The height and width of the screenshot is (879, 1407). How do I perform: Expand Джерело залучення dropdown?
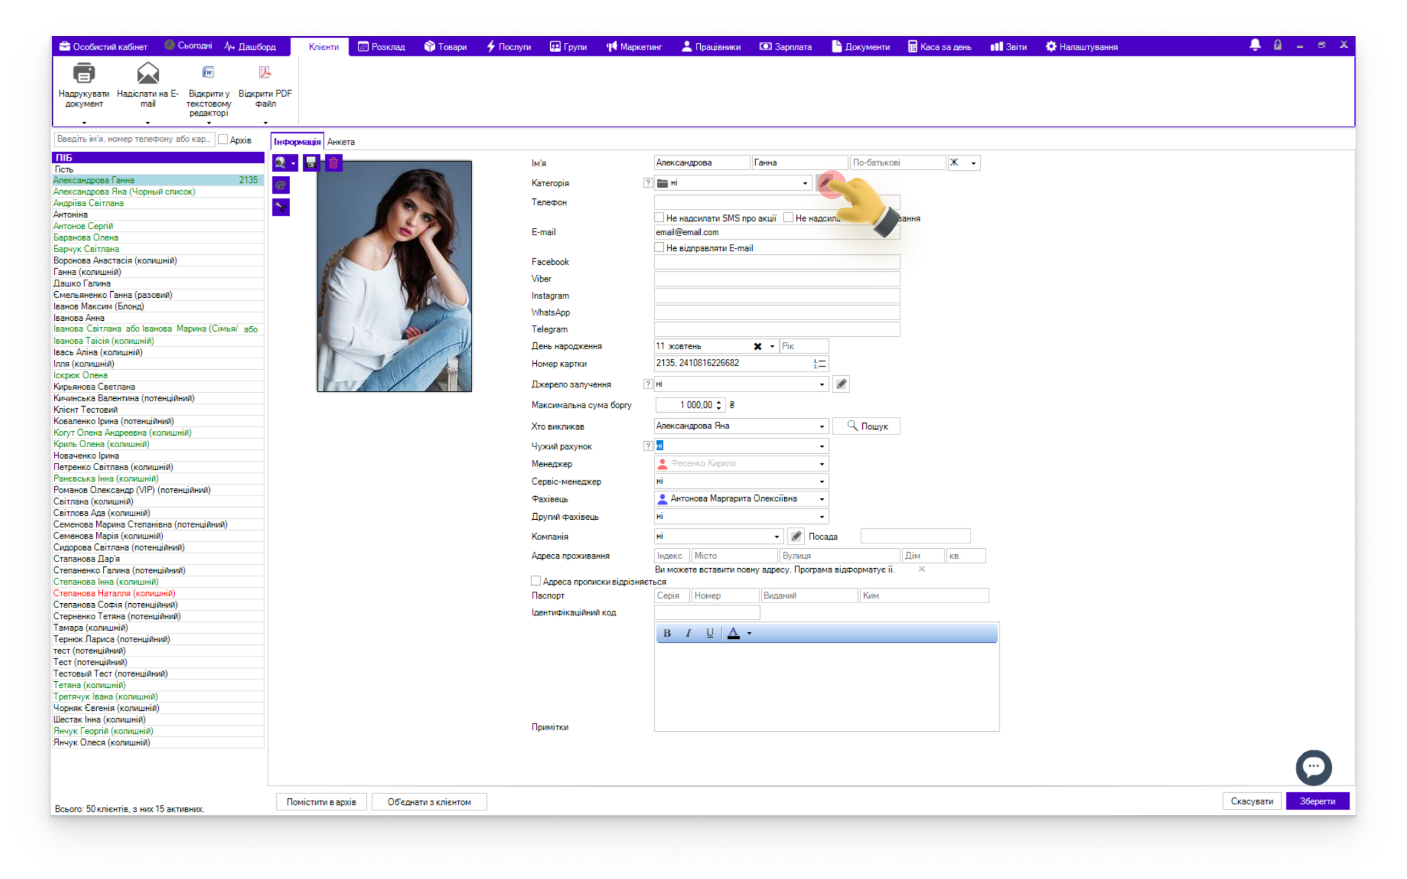click(x=822, y=384)
